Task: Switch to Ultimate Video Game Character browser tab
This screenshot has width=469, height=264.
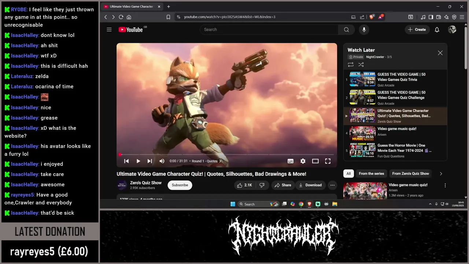Action: click(x=132, y=7)
